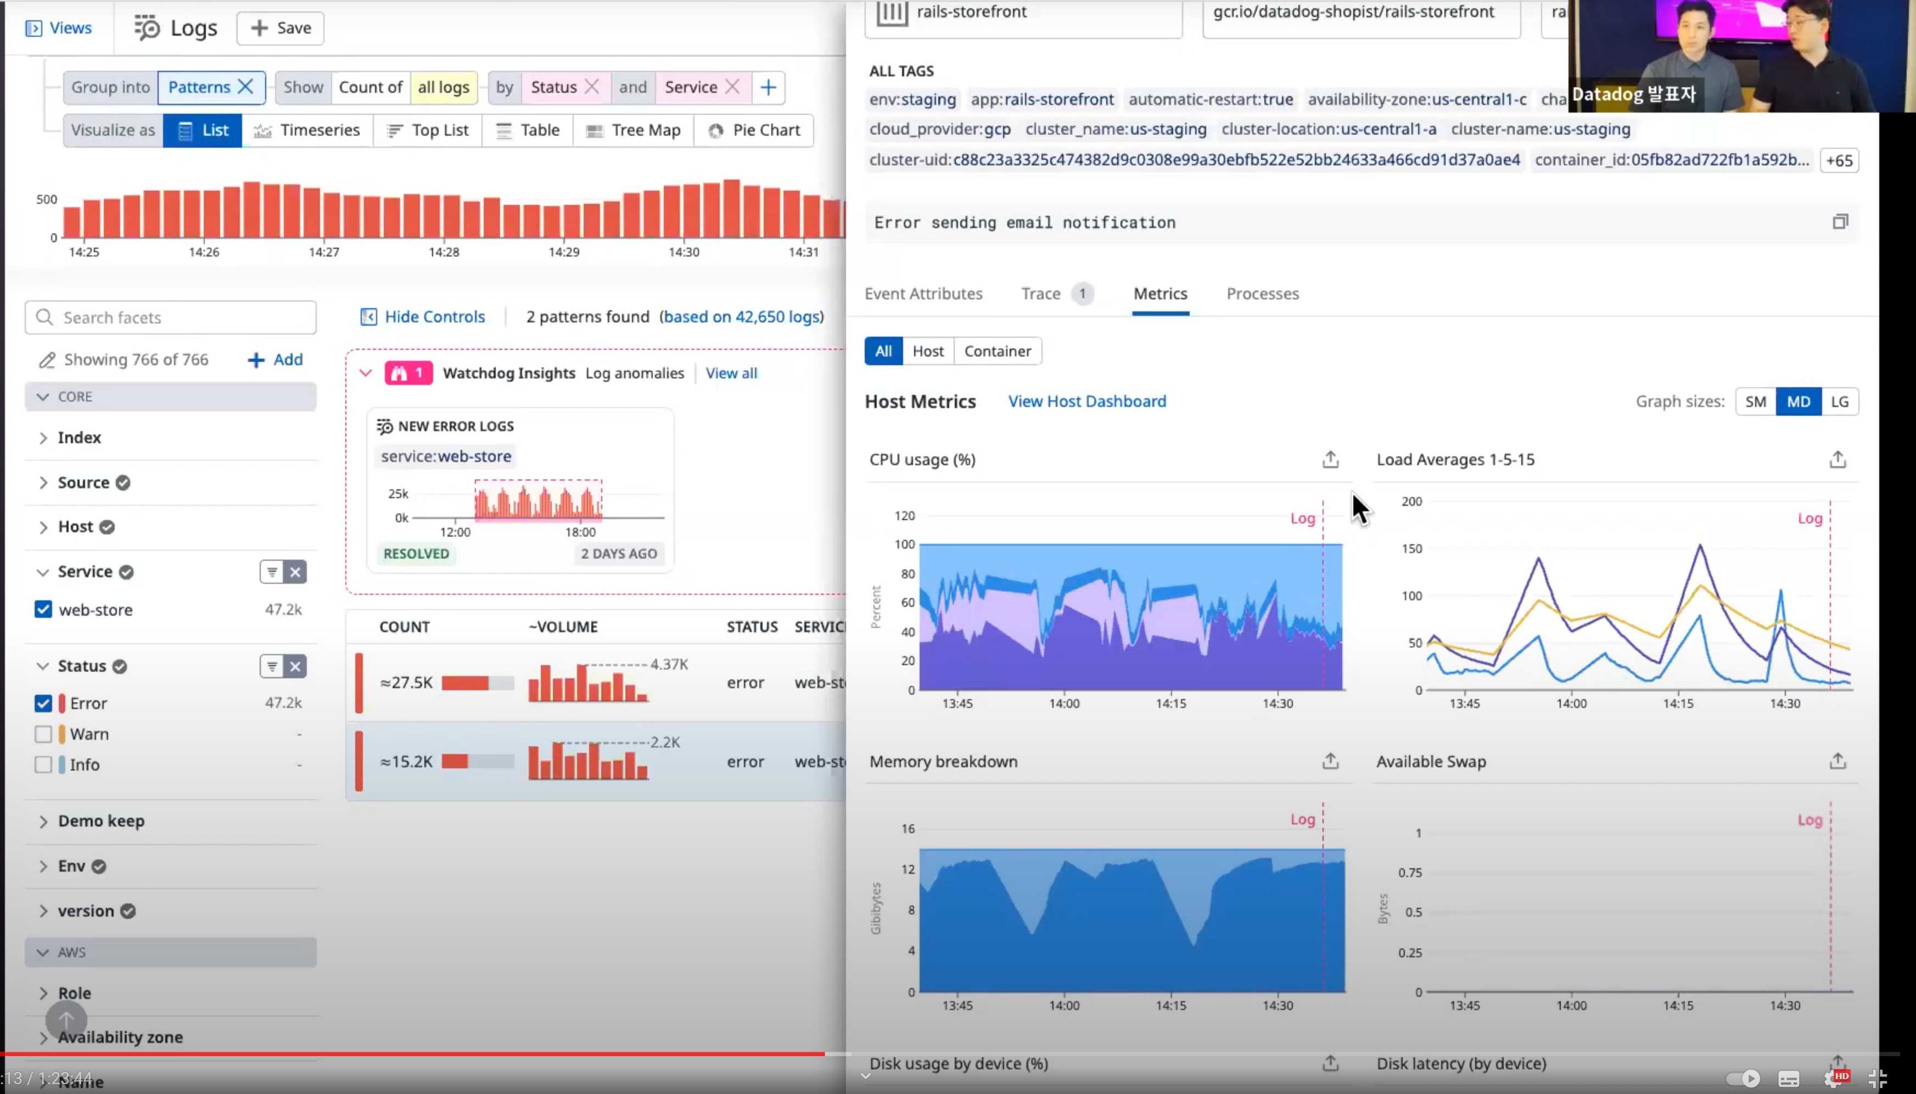Toggle video subtitles icon
This screenshot has width=1916, height=1094.
point(1788,1079)
